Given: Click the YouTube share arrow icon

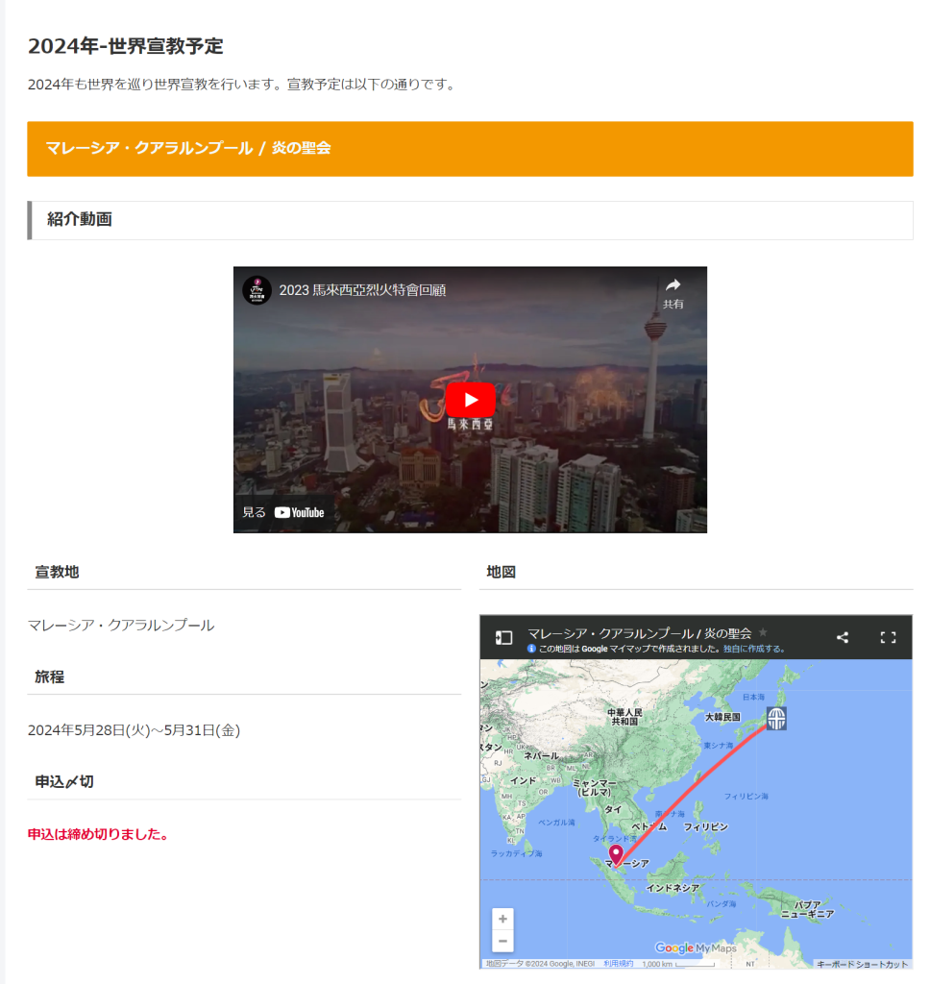Looking at the screenshot, I should (673, 285).
